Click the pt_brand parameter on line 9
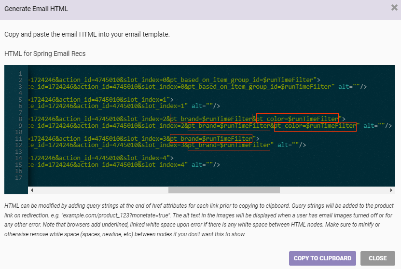The height and width of the screenshot is (269, 401). click(x=229, y=126)
